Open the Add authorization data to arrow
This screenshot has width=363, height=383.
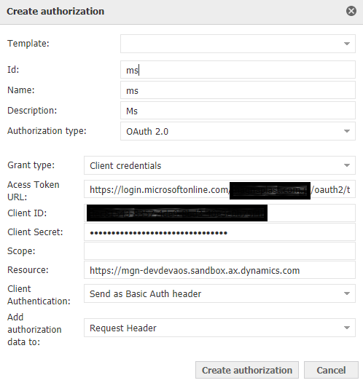click(x=347, y=328)
